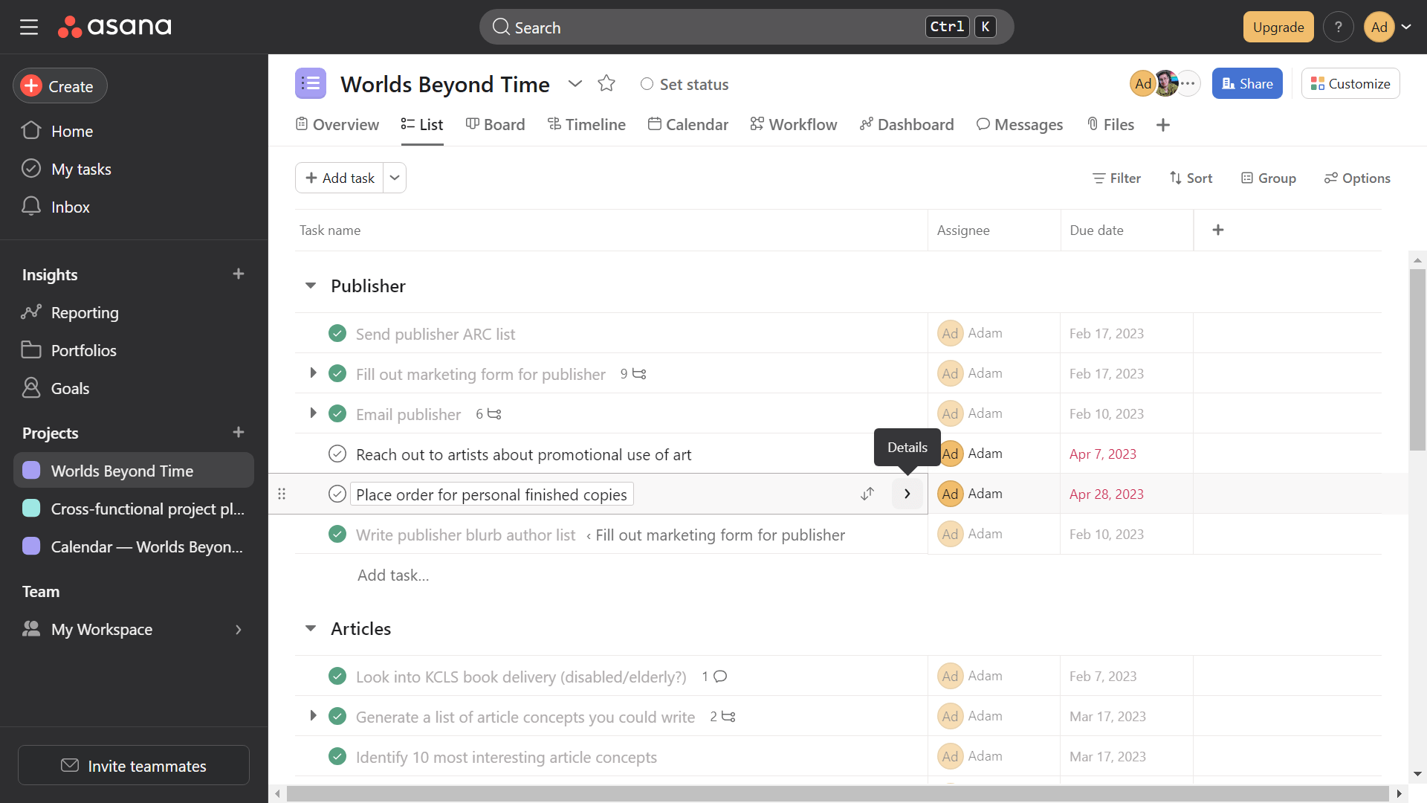Click the Add task dropdown arrow
1427x803 pixels.
coord(394,178)
